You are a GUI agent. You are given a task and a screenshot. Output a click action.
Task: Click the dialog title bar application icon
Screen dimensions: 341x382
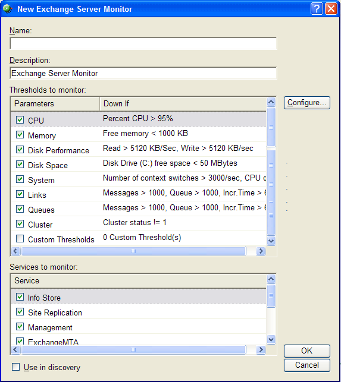tap(8, 9)
